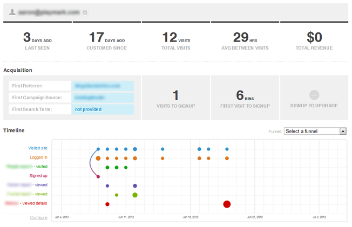Click the blurred user email address
This screenshot has height=227, width=352.
tap(49, 12)
